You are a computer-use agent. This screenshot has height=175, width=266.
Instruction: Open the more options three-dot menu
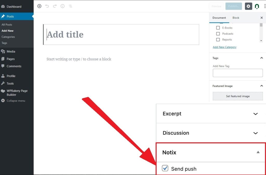click(265, 6)
